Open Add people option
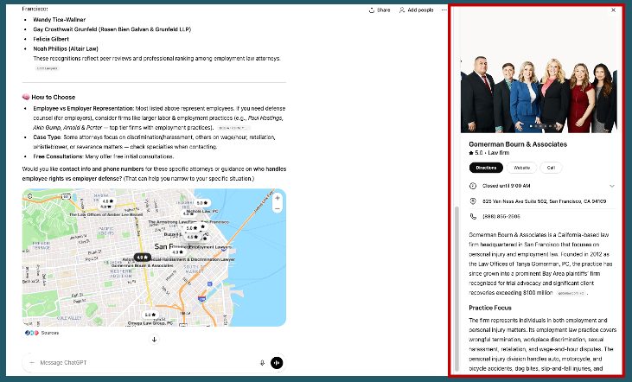632x382 pixels. (418, 10)
